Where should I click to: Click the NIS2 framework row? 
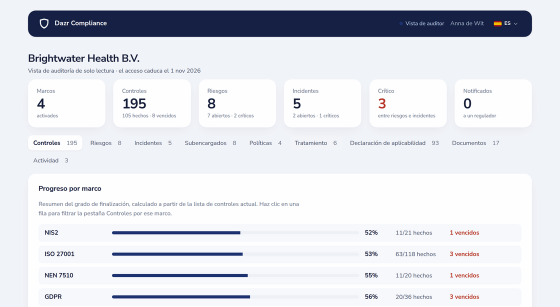279,232
